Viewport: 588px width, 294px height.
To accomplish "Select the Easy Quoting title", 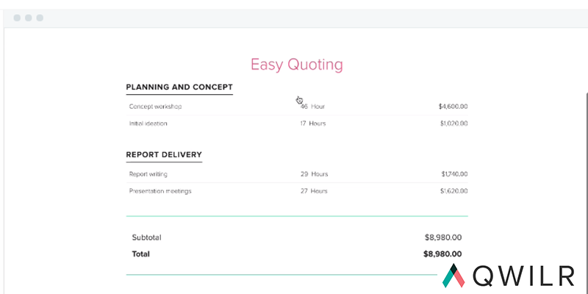I will [296, 65].
